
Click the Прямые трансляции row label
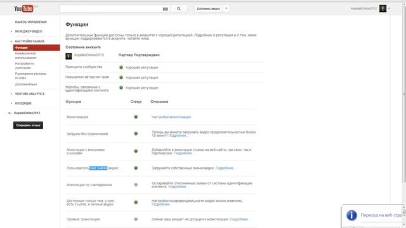83,219
